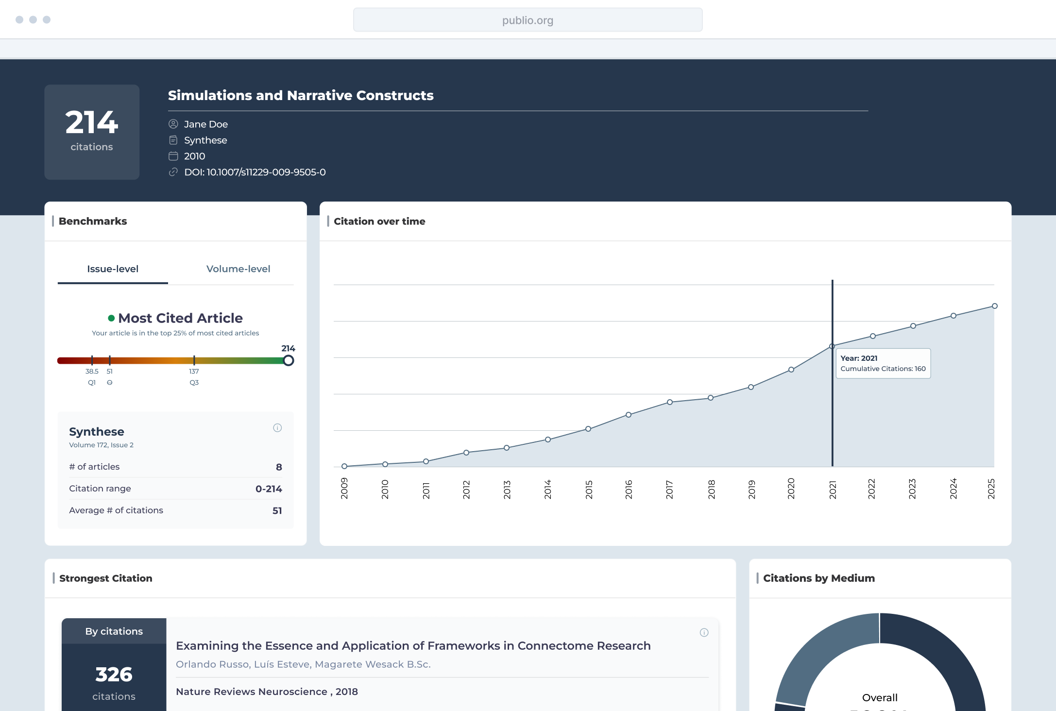Click the 214 handle on benchmark slider
Viewport: 1056px width, 711px height.
click(289, 360)
